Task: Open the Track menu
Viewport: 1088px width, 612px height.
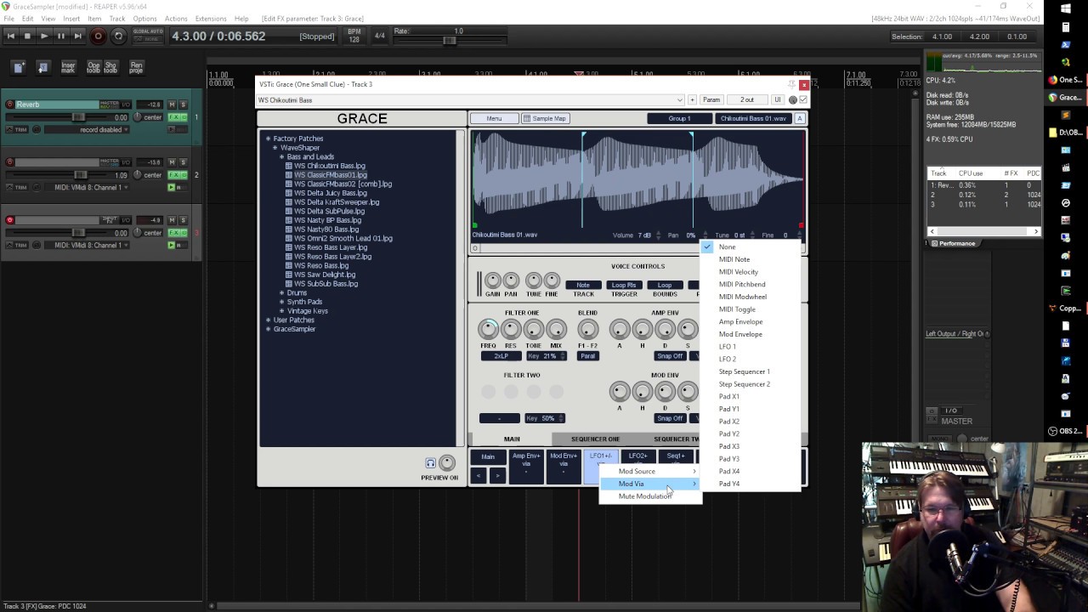Action: (116, 18)
